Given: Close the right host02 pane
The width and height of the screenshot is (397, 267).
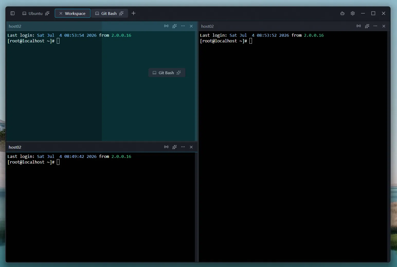Looking at the screenshot, I should coord(384,26).
